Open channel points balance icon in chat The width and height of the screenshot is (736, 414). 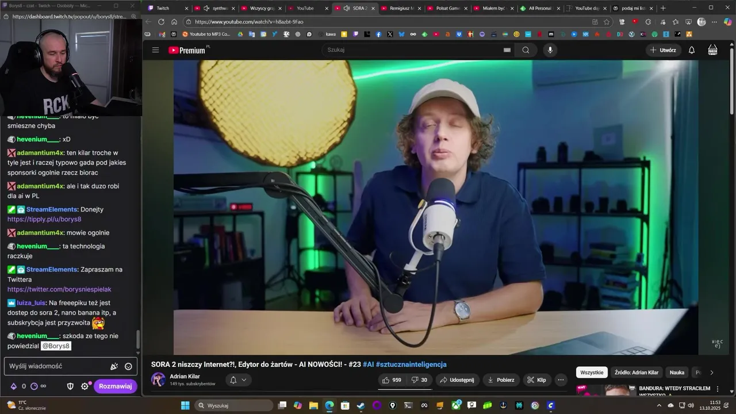[x=34, y=386]
